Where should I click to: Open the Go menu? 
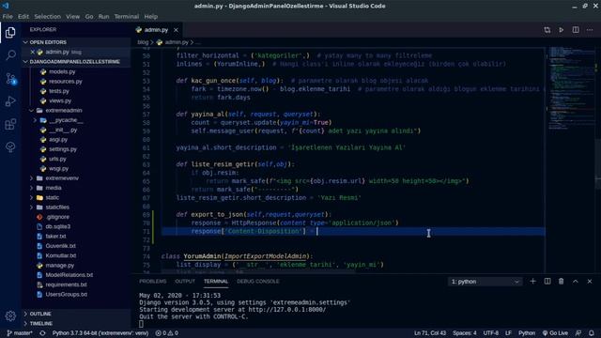[x=89, y=17]
